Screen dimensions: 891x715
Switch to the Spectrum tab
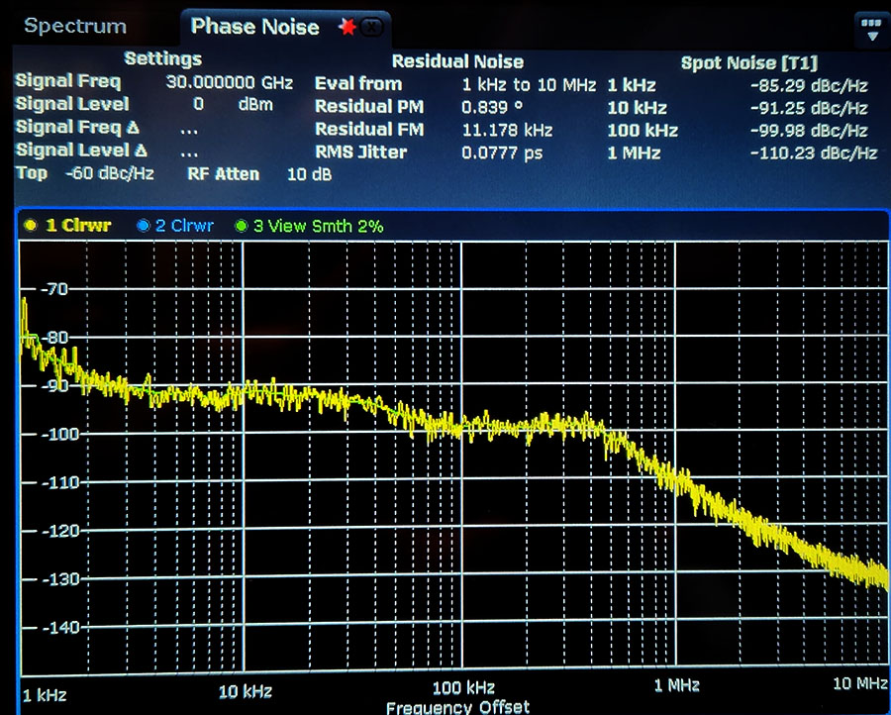(x=75, y=26)
